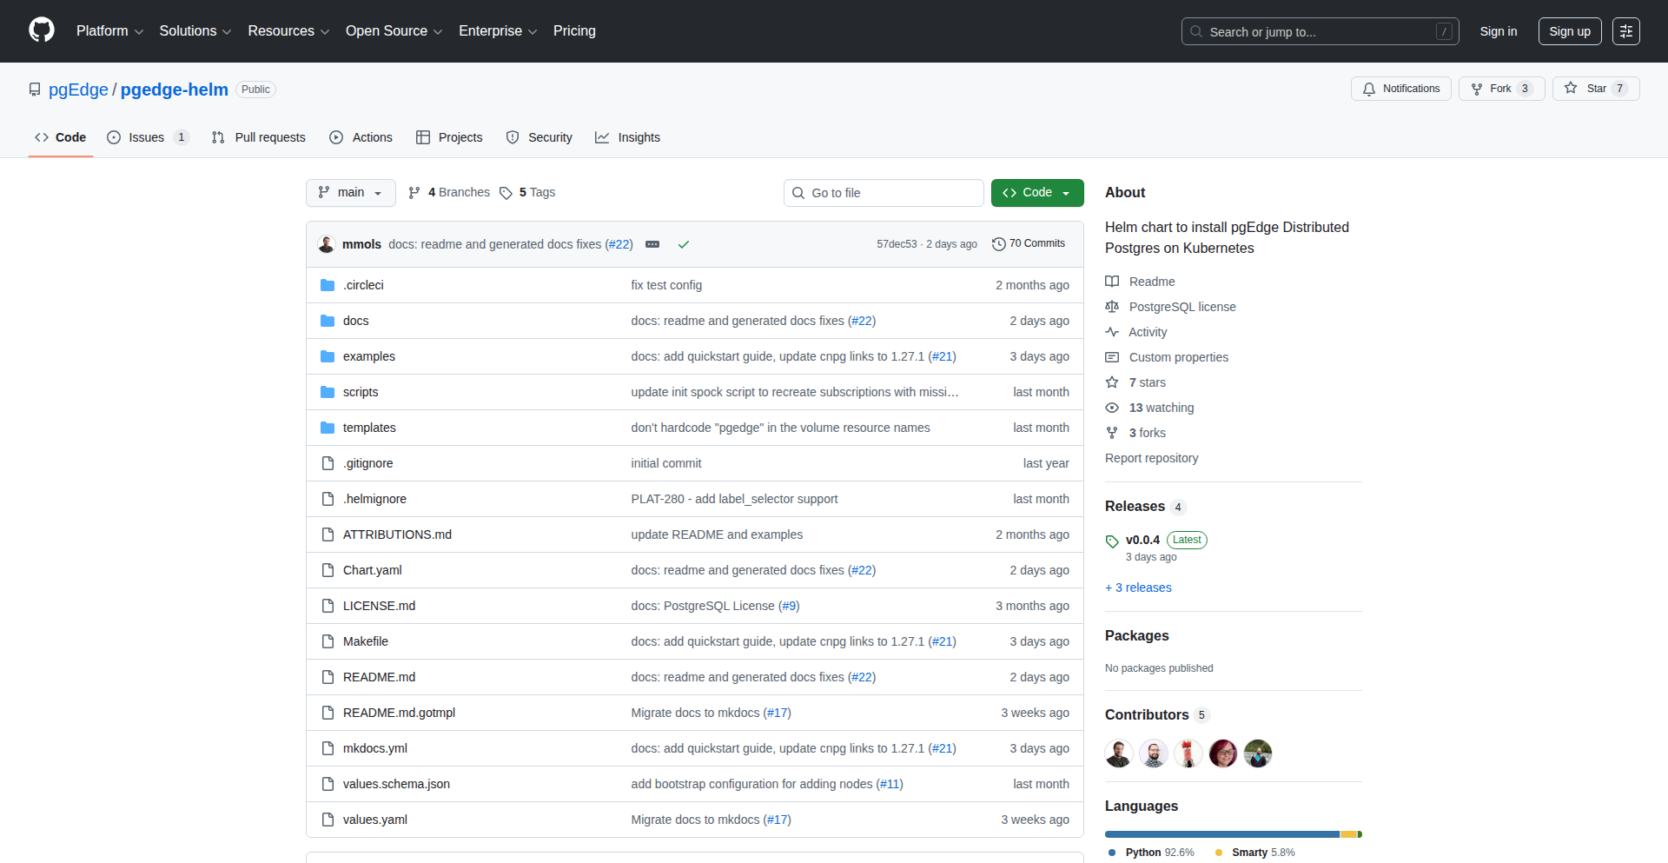Click the Sign up button

click(x=1569, y=30)
